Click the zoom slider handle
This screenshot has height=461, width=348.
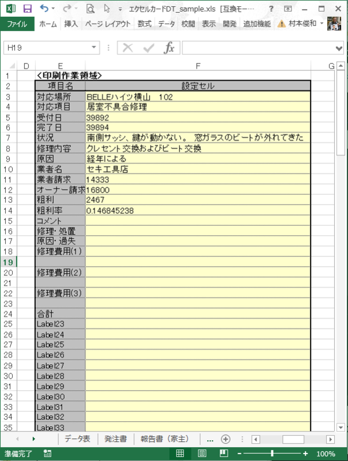pos(272,454)
